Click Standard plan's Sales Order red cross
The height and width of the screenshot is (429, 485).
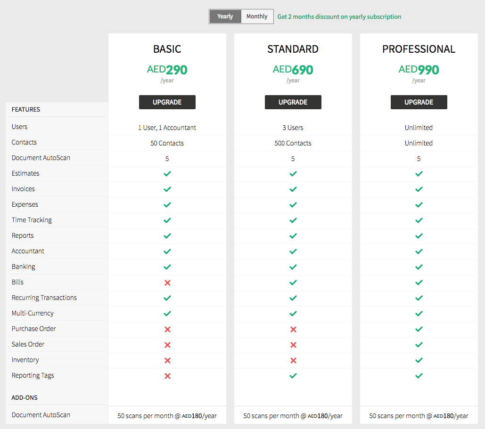pos(293,345)
